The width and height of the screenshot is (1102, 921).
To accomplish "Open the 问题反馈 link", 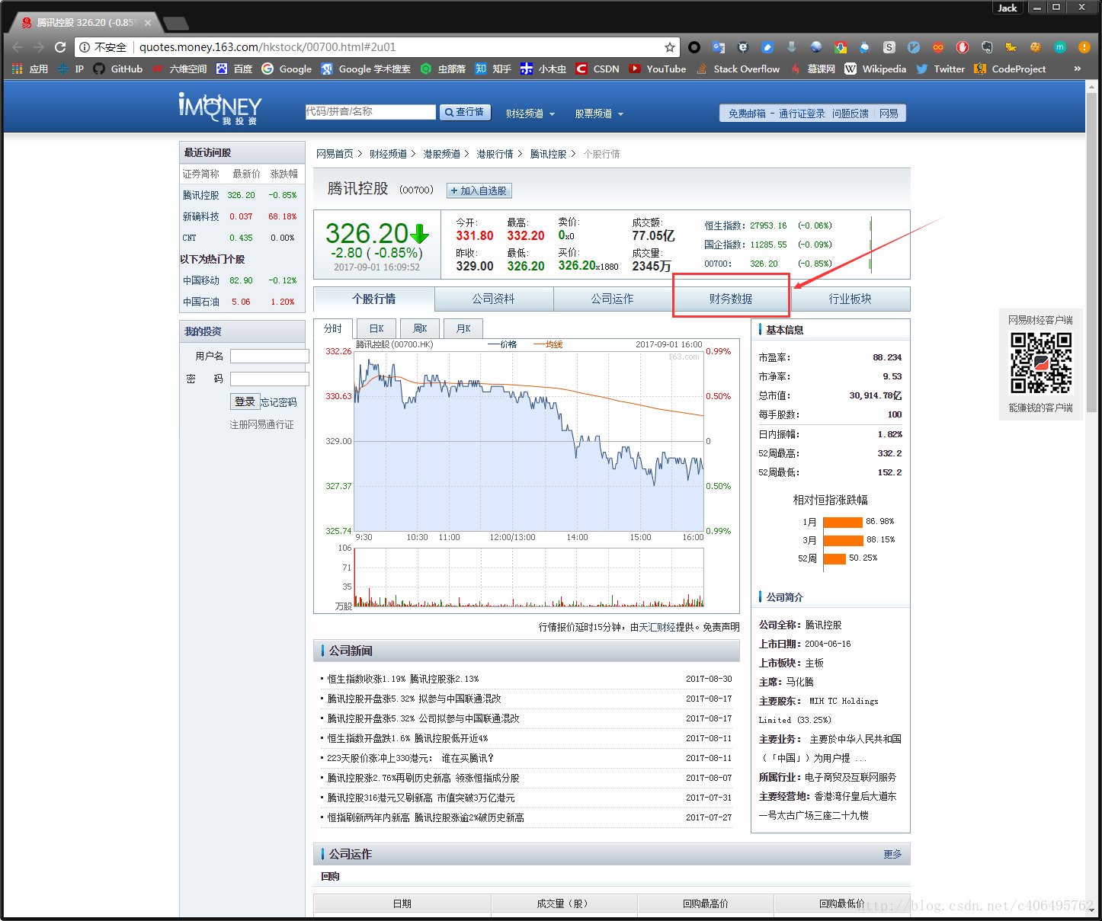I will 851,114.
